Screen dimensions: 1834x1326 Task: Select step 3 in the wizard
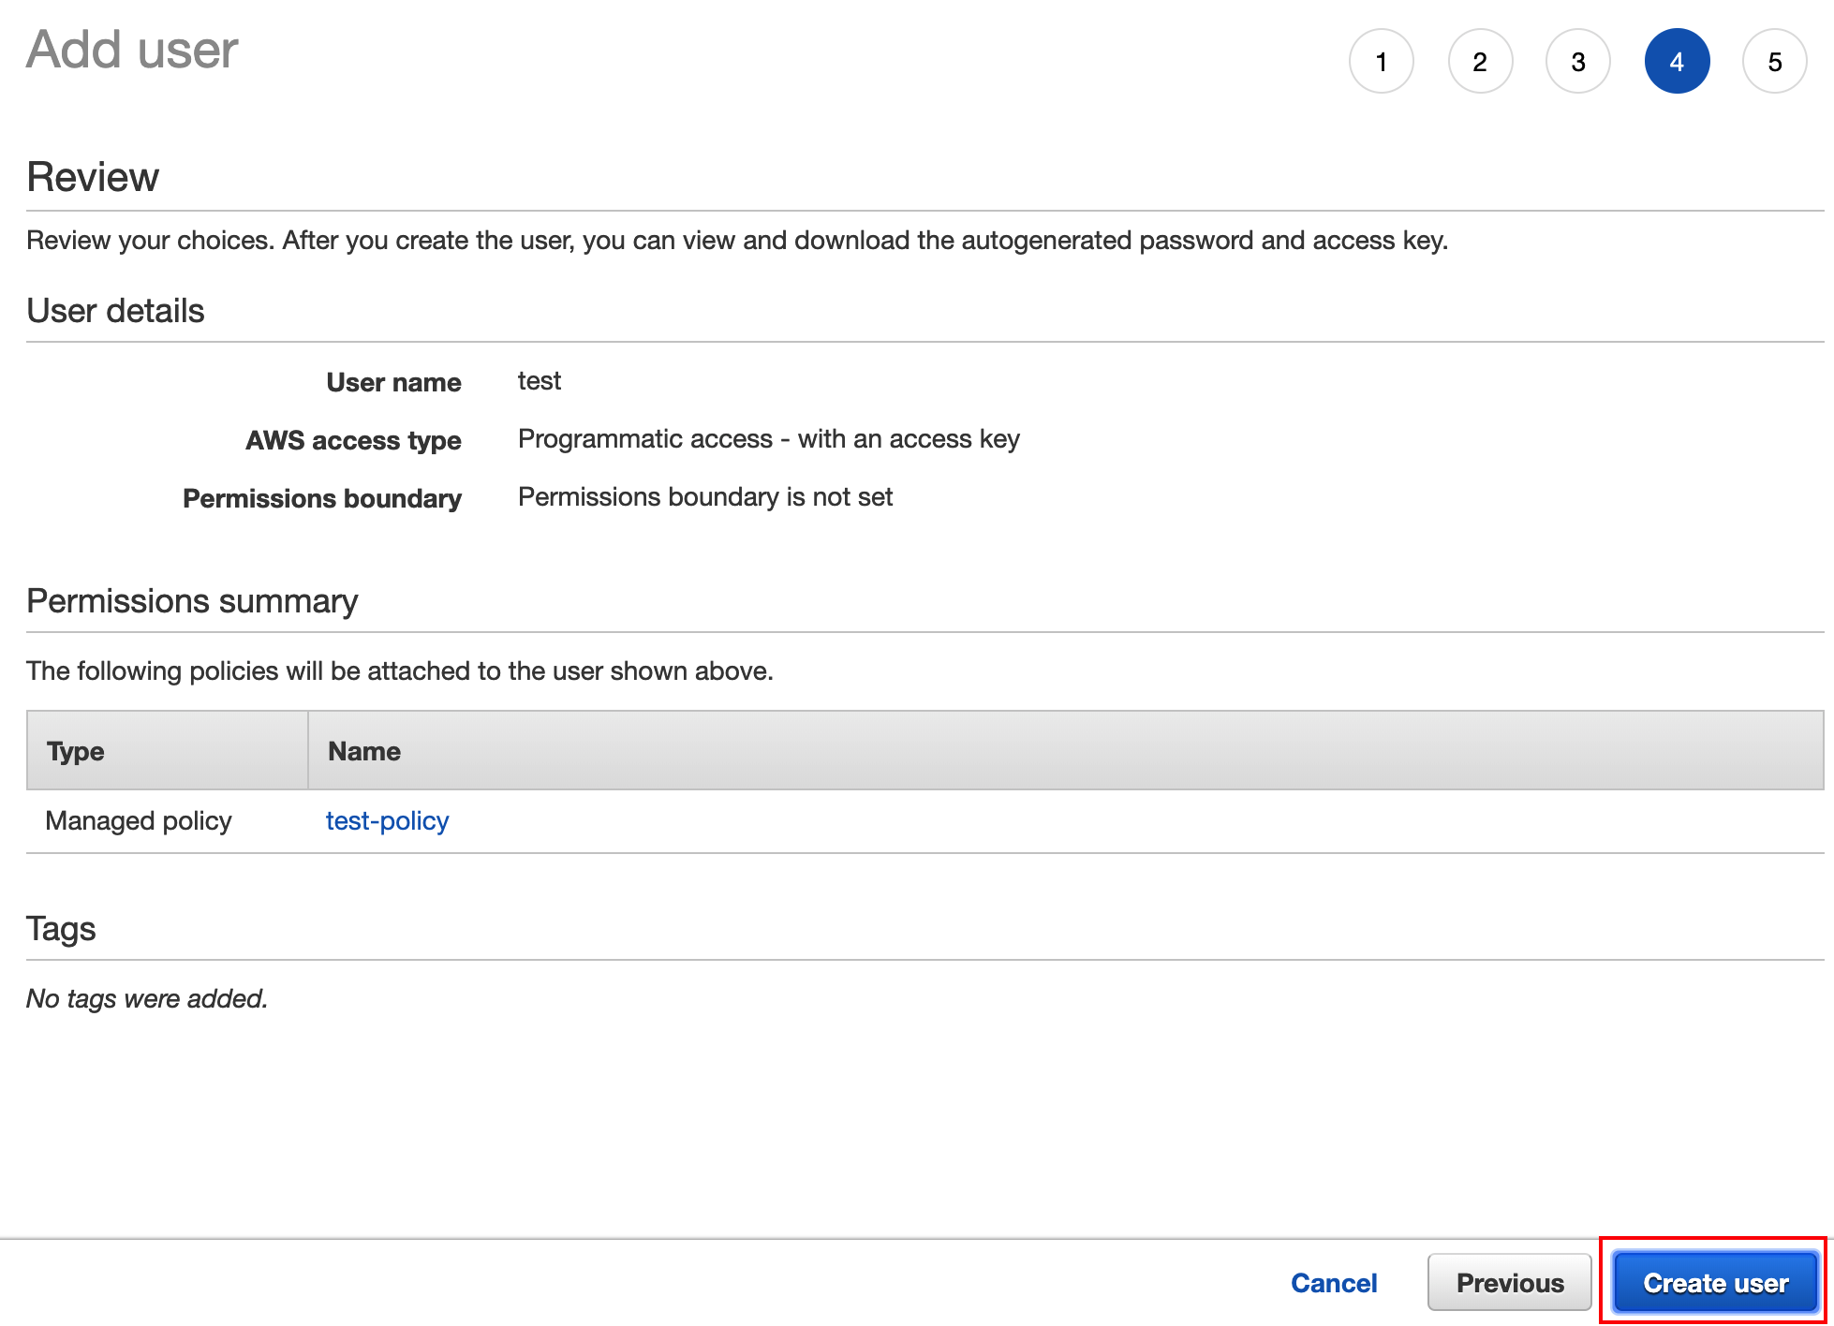pyautogui.click(x=1577, y=62)
